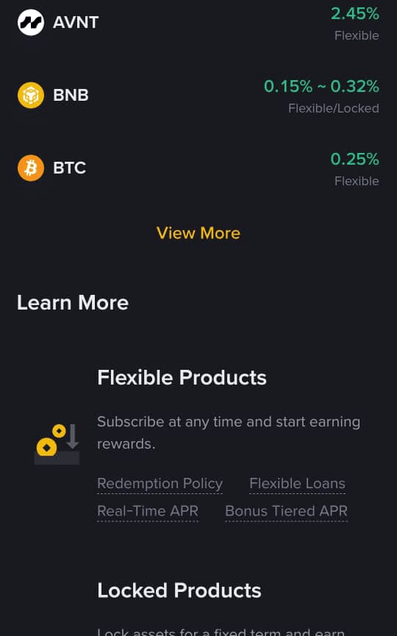Viewport: 397px width, 636px height.
Task: Open the Flexible Loans link
Action: (297, 484)
